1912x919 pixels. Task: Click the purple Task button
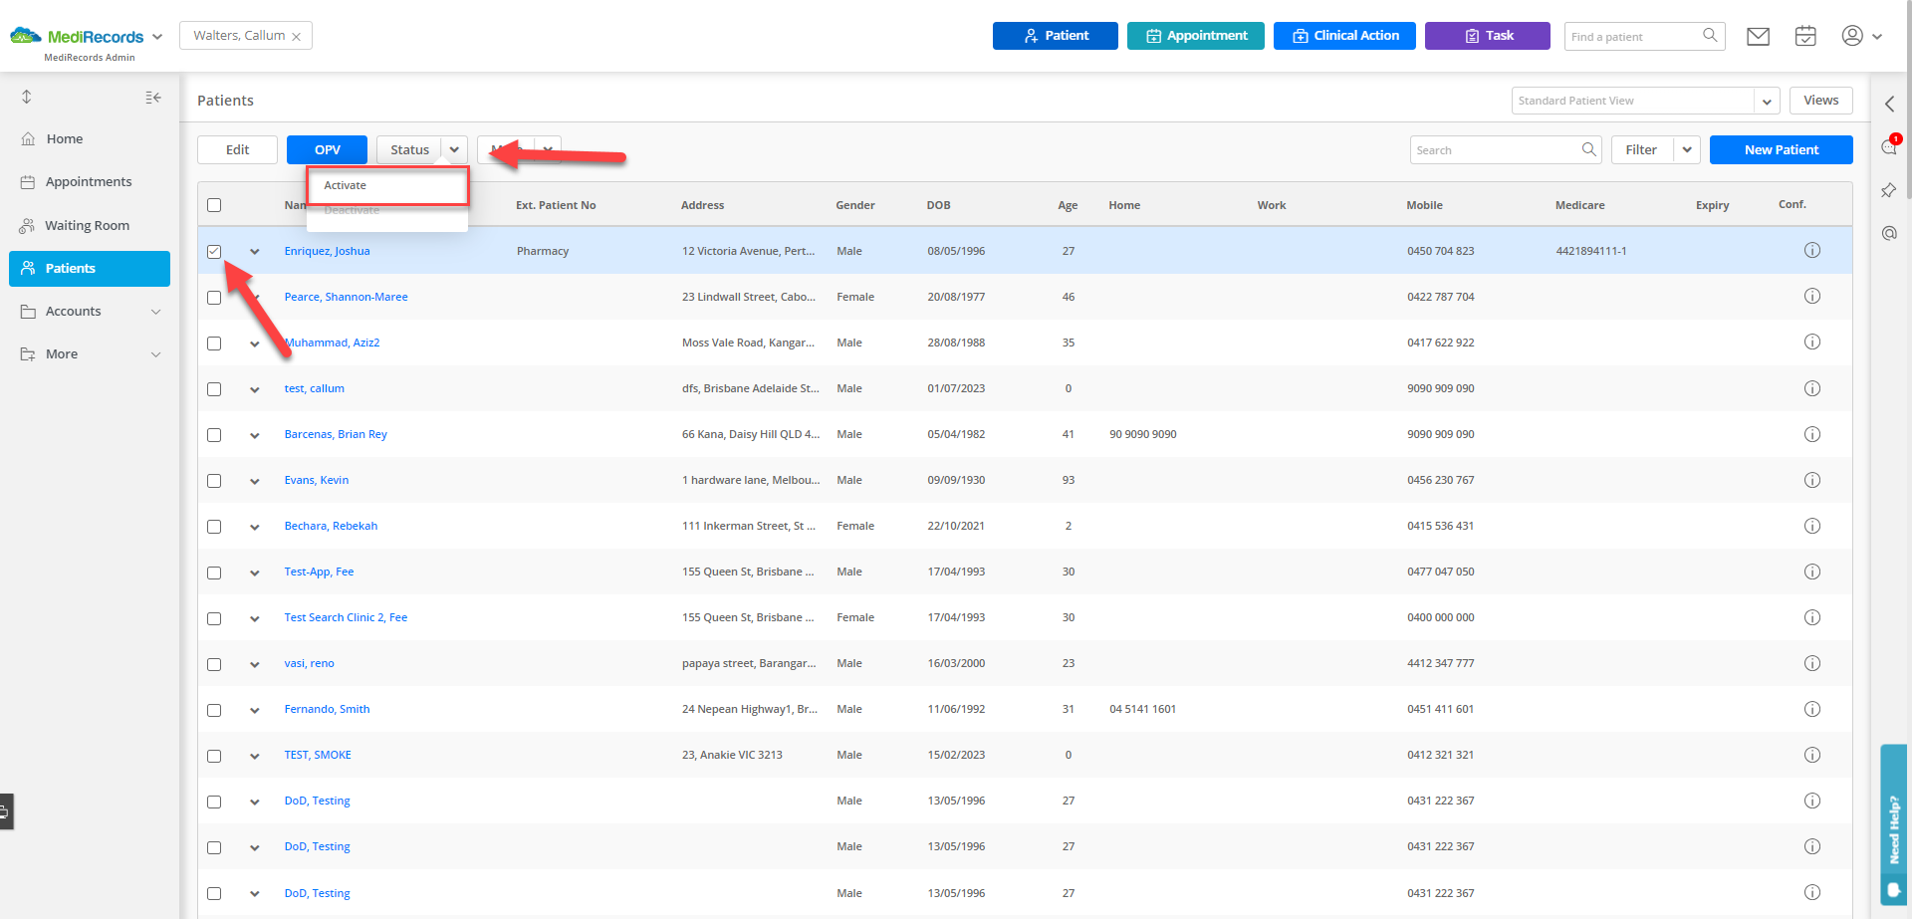click(x=1488, y=36)
